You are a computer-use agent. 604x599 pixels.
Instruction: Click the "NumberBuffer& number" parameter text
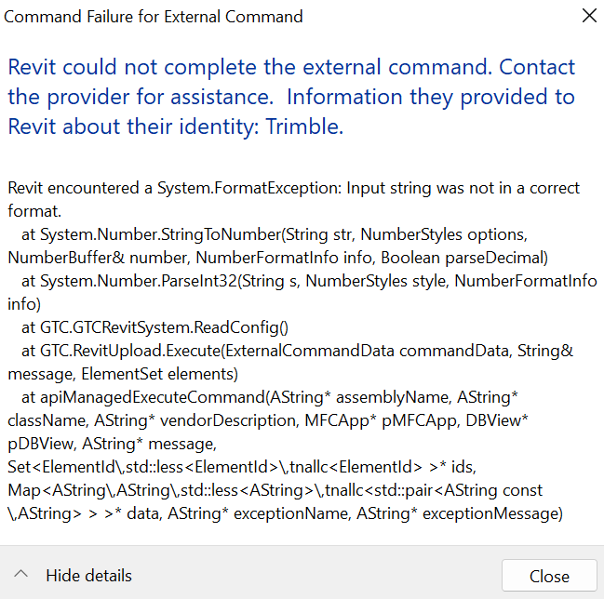tap(76, 256)
